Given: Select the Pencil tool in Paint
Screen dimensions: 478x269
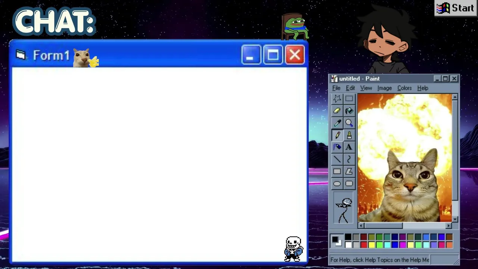Looking at the screenshot, I should pos(337,135).
